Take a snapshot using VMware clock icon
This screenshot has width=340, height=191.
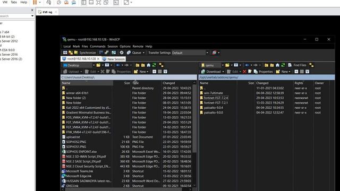point(59,2)
